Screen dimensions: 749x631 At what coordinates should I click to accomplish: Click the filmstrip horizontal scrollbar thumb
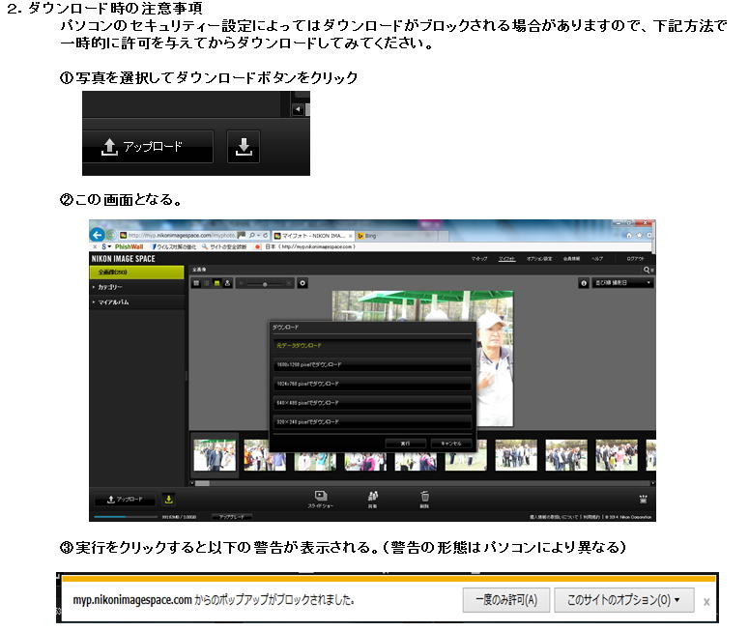pos(203,483)
